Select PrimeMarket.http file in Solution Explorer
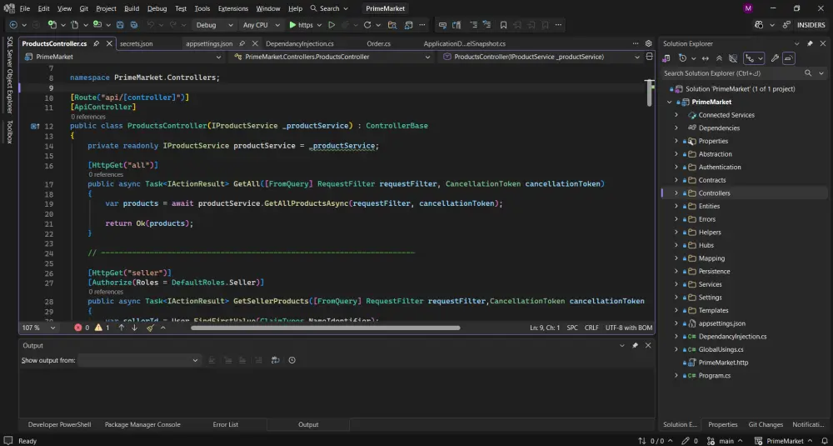 coord(723,363)
